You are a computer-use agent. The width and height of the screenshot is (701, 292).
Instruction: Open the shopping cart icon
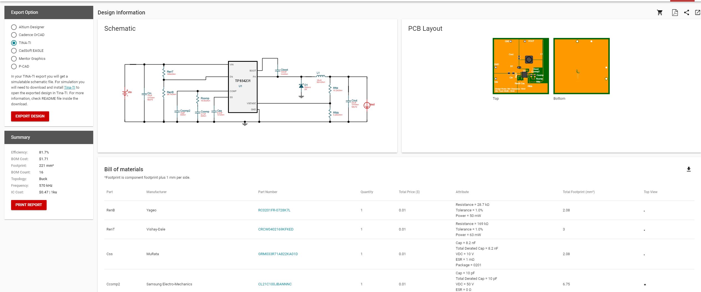660,12
